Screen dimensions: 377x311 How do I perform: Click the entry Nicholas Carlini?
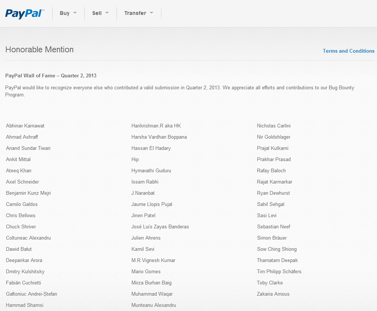(x=274, y=126)
